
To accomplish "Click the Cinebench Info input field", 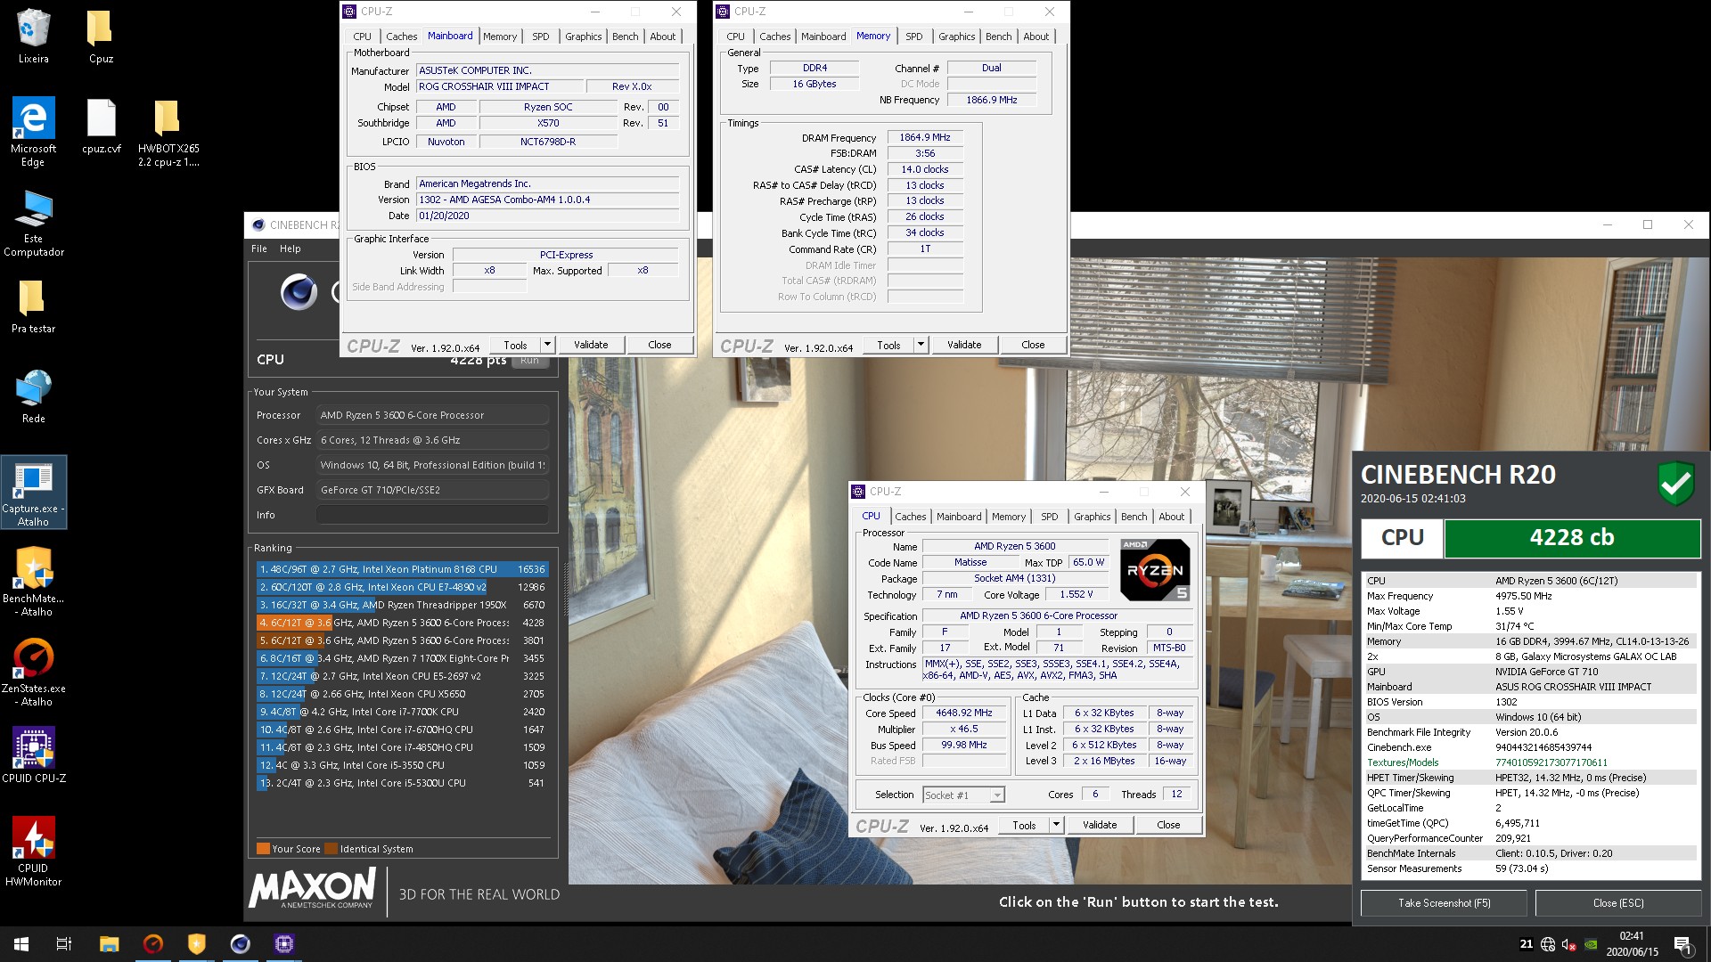I will [432, 515].
